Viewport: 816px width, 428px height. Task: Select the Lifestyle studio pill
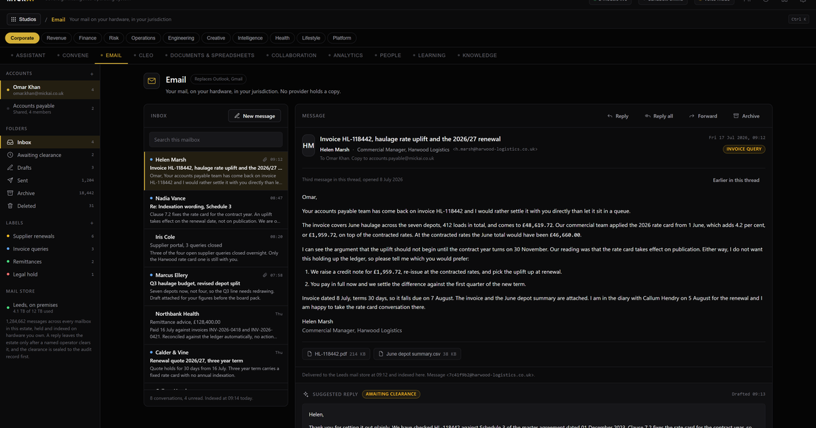pyautogui.click(x=311, y=38)
